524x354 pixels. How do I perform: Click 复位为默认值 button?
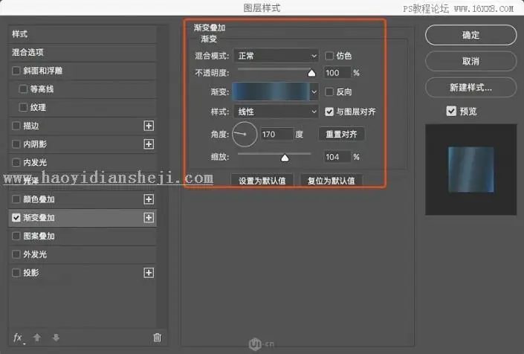click(331, 181)
